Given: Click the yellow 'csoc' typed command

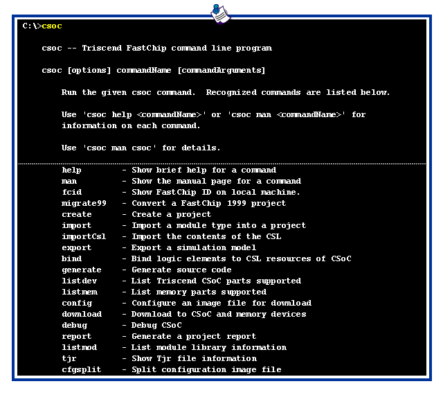Looking at the screenshot, I should [52, 26].
